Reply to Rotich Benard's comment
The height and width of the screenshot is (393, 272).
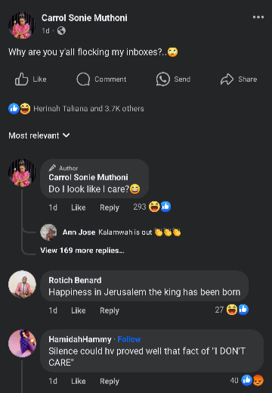110,310
